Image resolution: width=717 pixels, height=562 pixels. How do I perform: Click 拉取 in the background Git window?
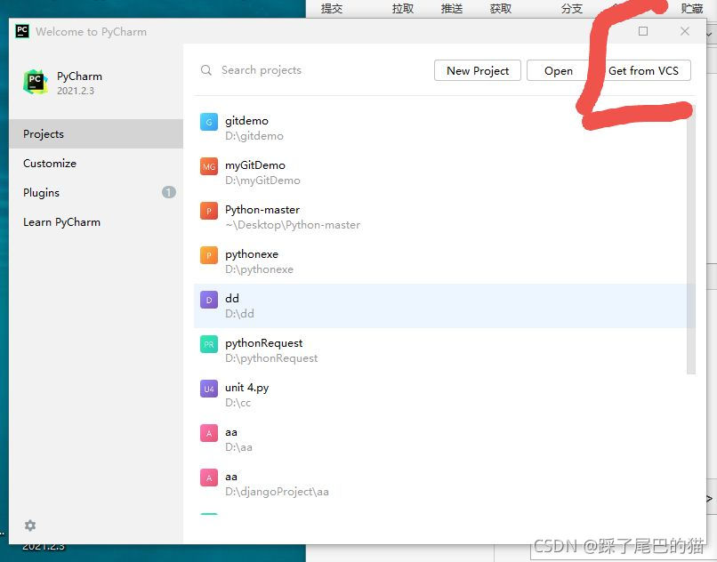[x=402, y=8]
